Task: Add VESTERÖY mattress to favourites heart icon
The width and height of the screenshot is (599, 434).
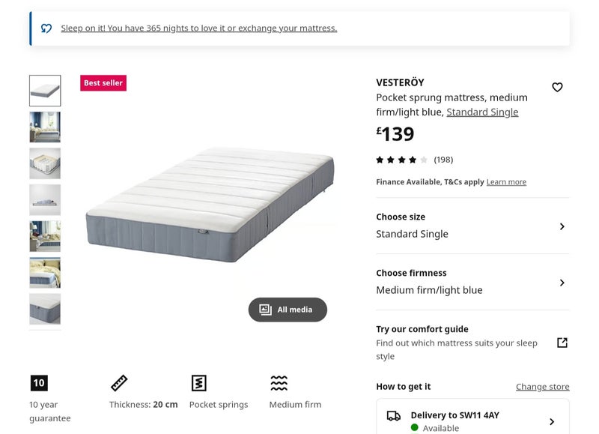Action: click(x=557, y=88)
